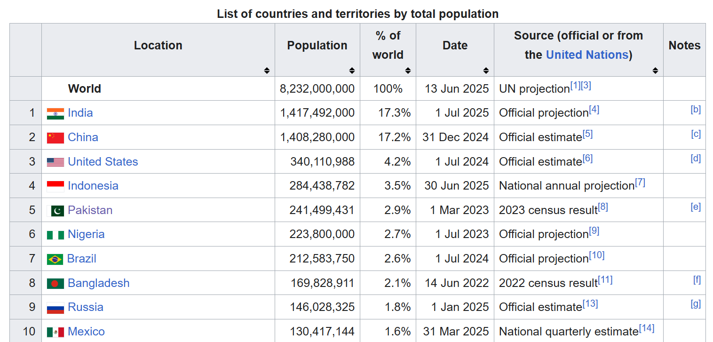Click the China flag icon

coord(55,138)
